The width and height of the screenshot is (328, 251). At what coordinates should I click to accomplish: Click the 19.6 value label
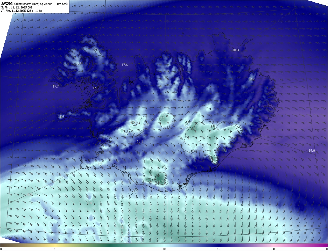pos(312,151)
